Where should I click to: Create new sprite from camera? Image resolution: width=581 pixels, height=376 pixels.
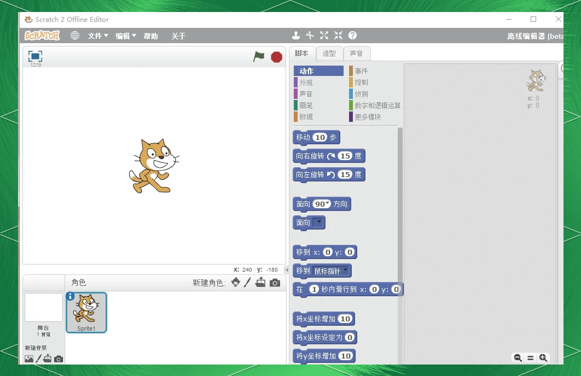tap(275, 283)
